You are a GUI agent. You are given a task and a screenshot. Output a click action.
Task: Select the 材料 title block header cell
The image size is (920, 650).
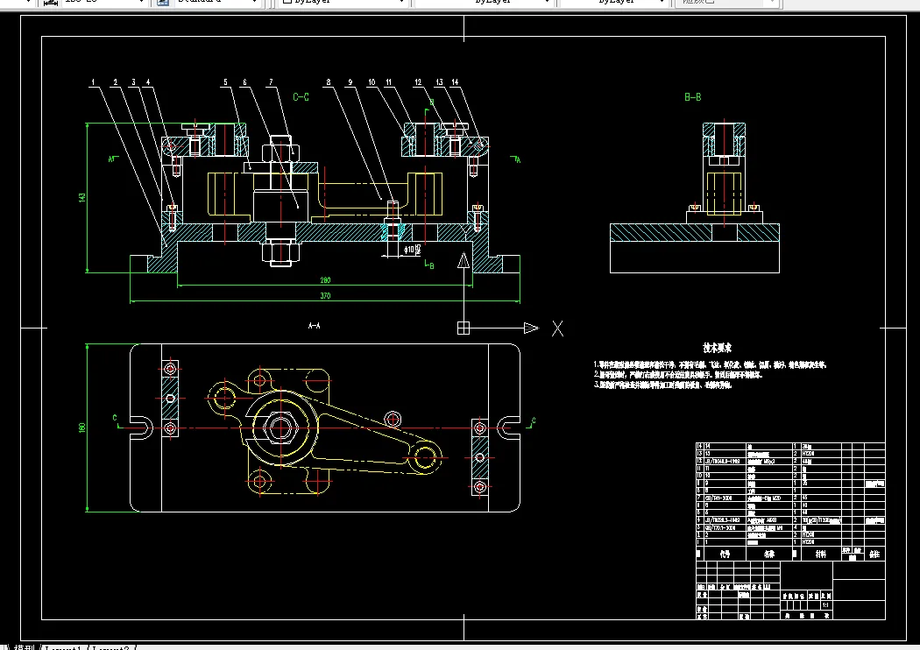pyautogui.click(x=820, y=554)
